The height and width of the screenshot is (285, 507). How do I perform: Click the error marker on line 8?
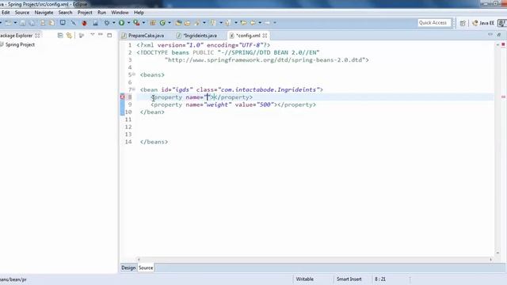coord(122,97)
